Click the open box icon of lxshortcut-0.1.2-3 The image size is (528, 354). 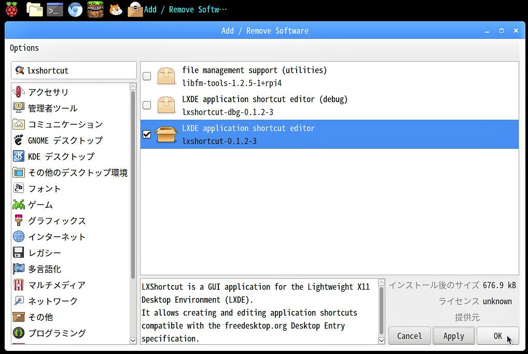tap(166, 134)
